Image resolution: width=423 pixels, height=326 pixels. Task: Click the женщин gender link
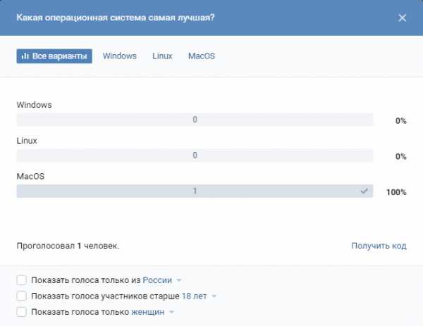pyautogui.click(x=148, y=312)
